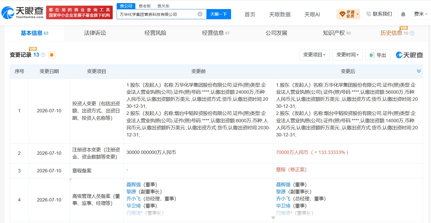
Task: Switch to the 经营信息 tab
Action: pos(216,33)
